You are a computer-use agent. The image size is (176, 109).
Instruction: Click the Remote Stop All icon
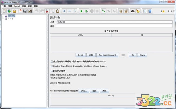coord(109,11)
